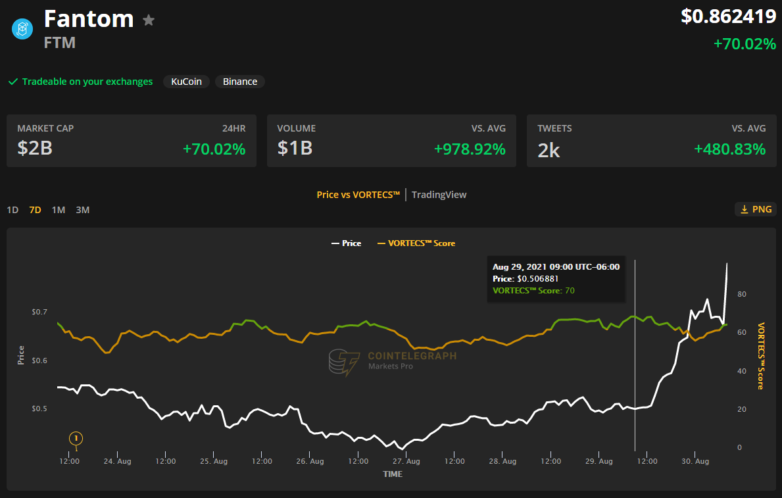Download the chart as PNG

click(x=756, y=210)
